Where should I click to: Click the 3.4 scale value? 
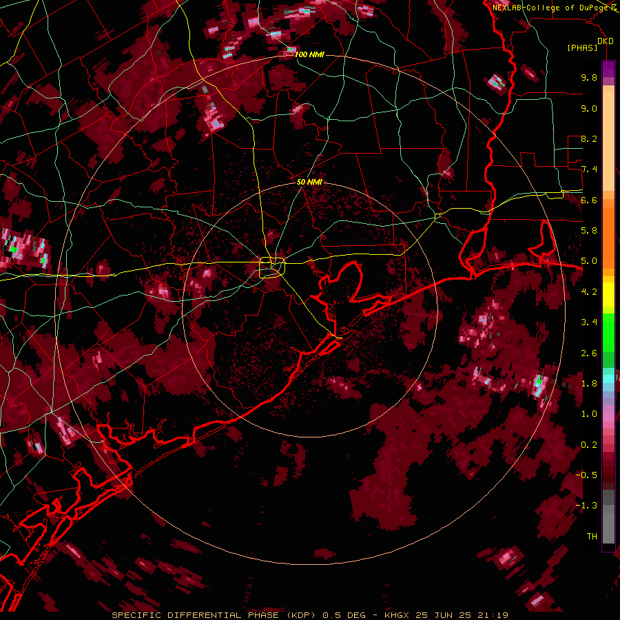589,322
